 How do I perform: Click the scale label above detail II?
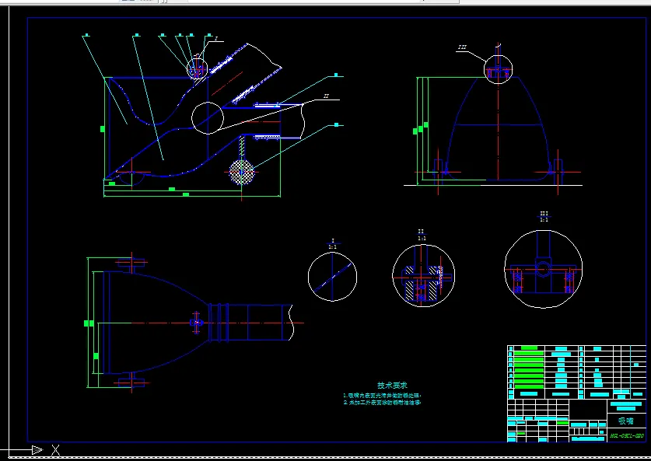tap(422, 235)
